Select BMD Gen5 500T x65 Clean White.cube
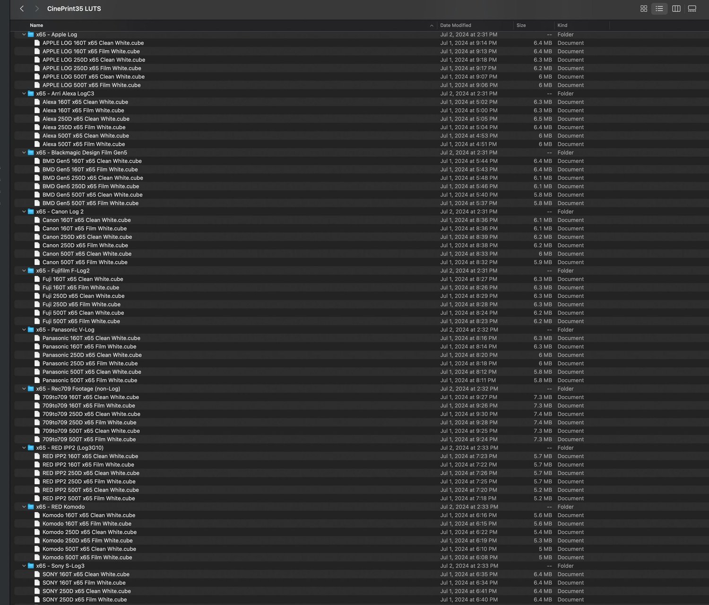The height and width of the screenshot is (605, 709). click(x=92, y=195)
